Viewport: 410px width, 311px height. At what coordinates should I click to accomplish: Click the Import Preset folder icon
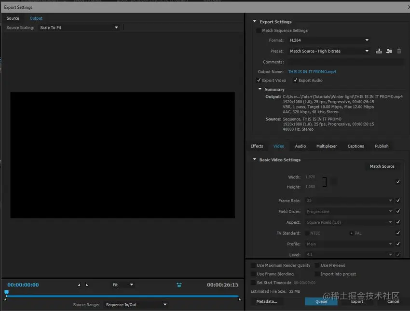point(389,51)
